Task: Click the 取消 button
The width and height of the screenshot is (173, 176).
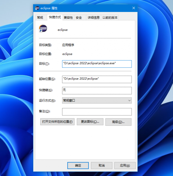Action: point(102,165)
